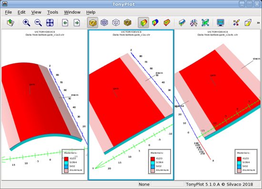Open the Tools menu

tap(52, 12)
